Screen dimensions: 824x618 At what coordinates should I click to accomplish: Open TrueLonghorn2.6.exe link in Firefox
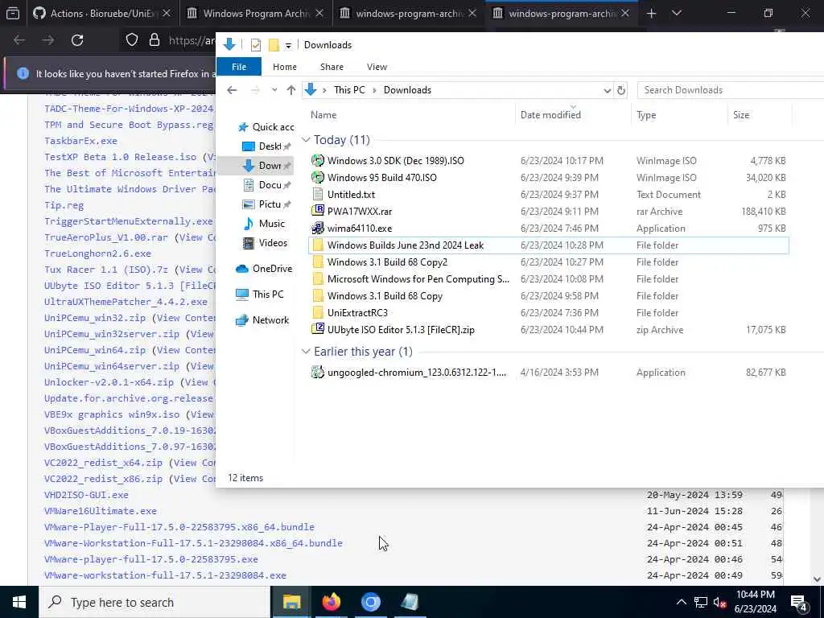(x=97, y=253)
